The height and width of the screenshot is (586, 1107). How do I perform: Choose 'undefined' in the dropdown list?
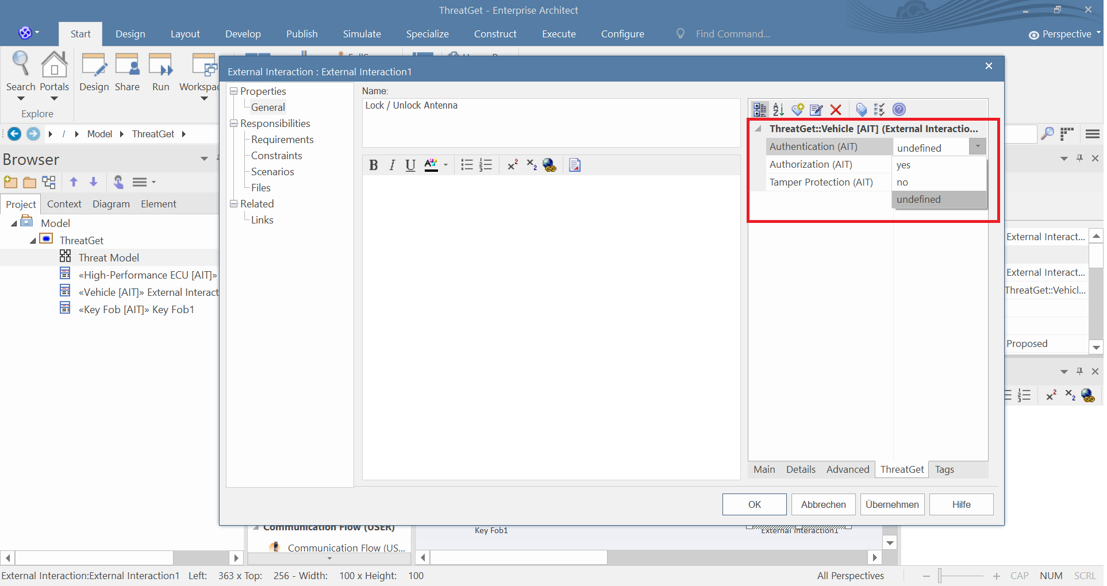pyautogui.click(x=939, y=199)
